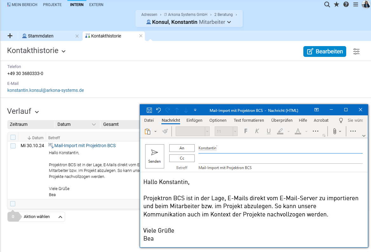Open favorites via the star icon
This screenshot has height=252, width=371.
(x=336, y=4)
